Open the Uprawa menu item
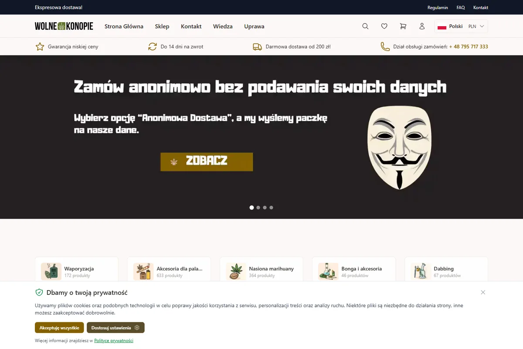This screenshot has height=349, width=523. click(254, 26)
